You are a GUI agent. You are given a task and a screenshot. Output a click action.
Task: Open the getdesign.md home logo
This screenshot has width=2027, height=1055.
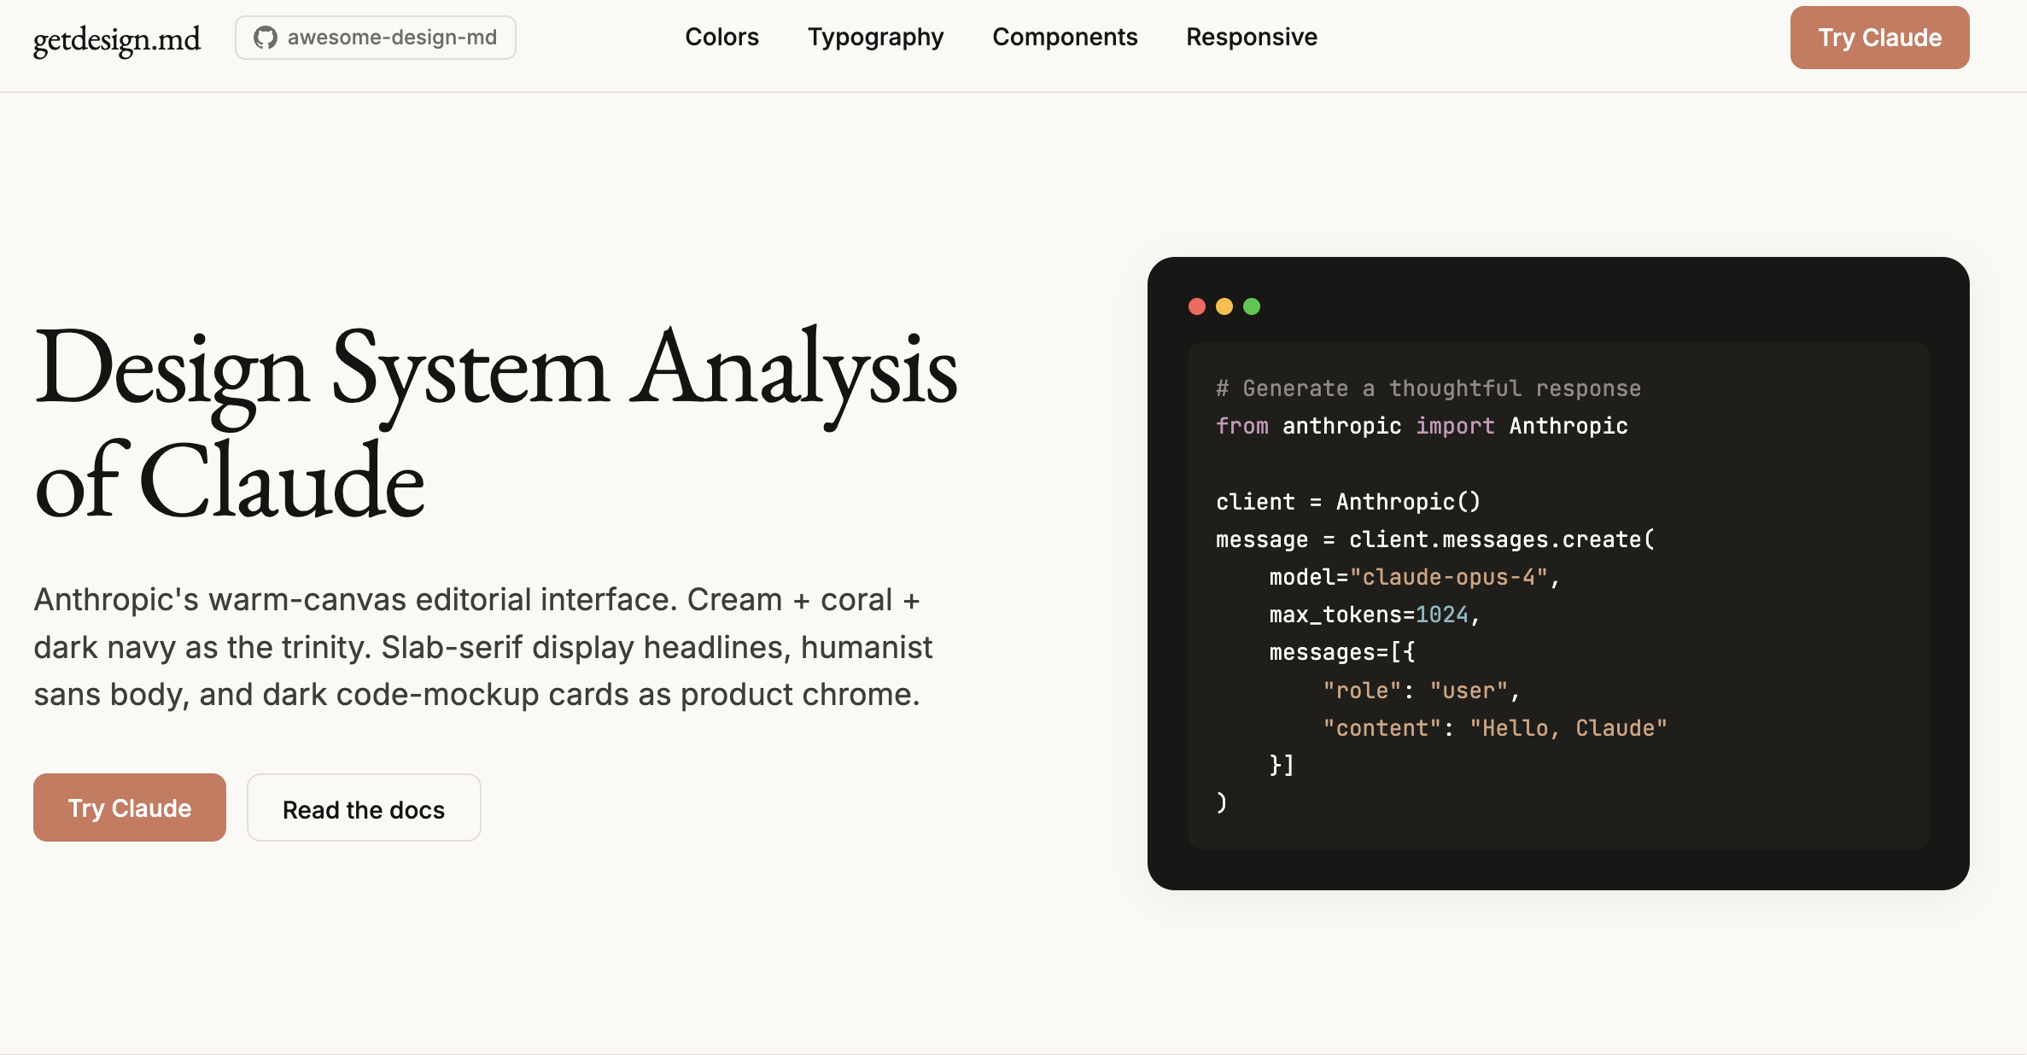click(117, 39)
